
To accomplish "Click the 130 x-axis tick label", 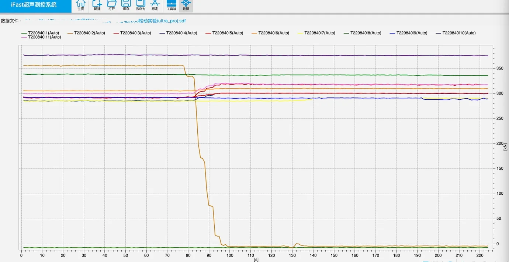I will coord(292,255).
